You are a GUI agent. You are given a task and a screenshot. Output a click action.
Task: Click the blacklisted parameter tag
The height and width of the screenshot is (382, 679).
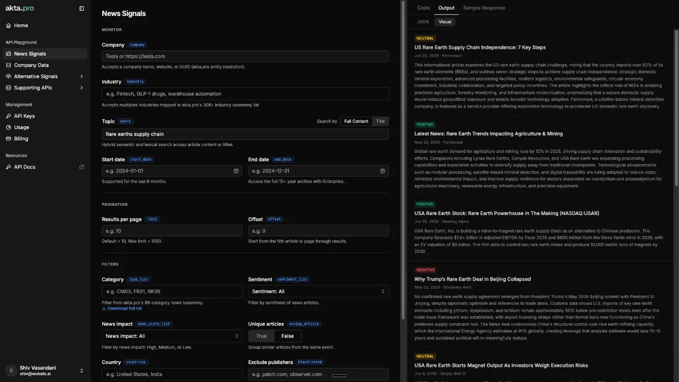(x=310, y=362)
